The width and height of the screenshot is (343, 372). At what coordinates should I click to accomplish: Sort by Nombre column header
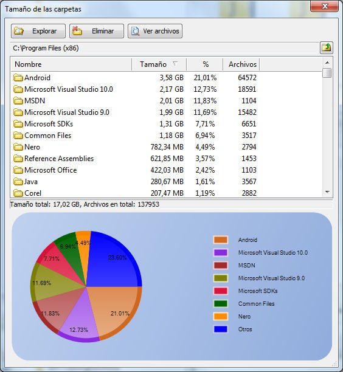(x=71, y=64)
